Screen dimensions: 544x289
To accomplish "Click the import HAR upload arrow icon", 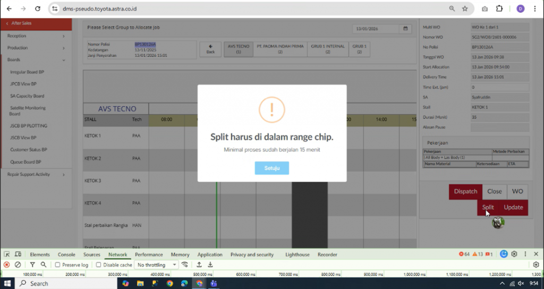I will pyautogui.click(x=199, y=265).
